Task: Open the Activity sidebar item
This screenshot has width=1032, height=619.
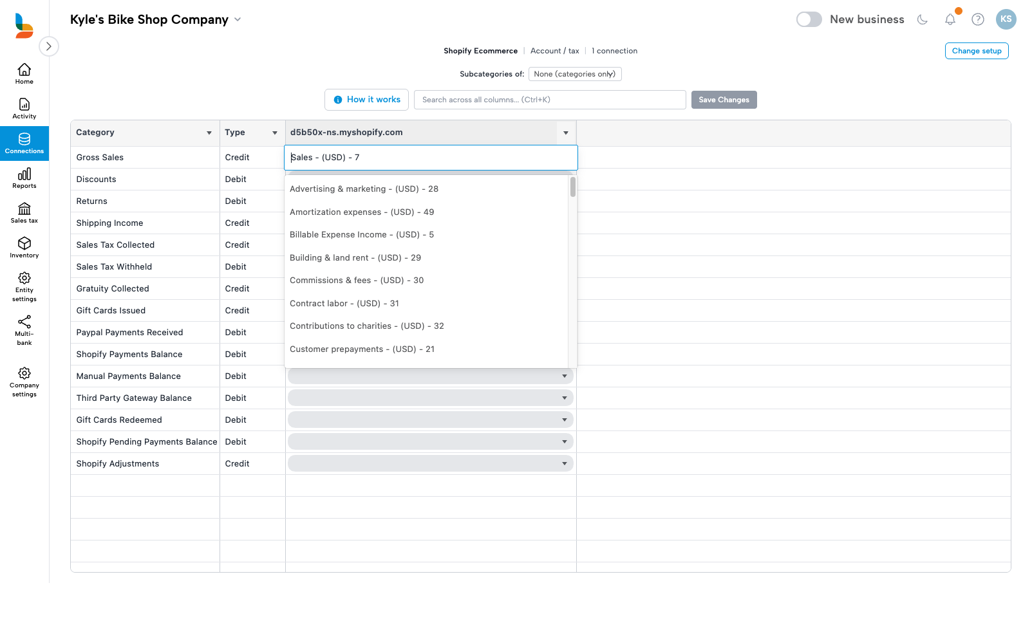Action: click(24, 109)
